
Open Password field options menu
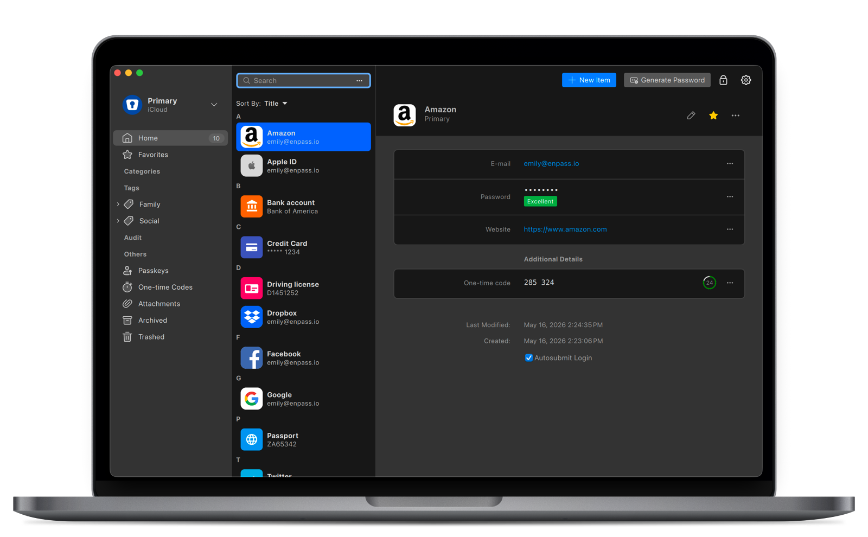pos(730,196)
